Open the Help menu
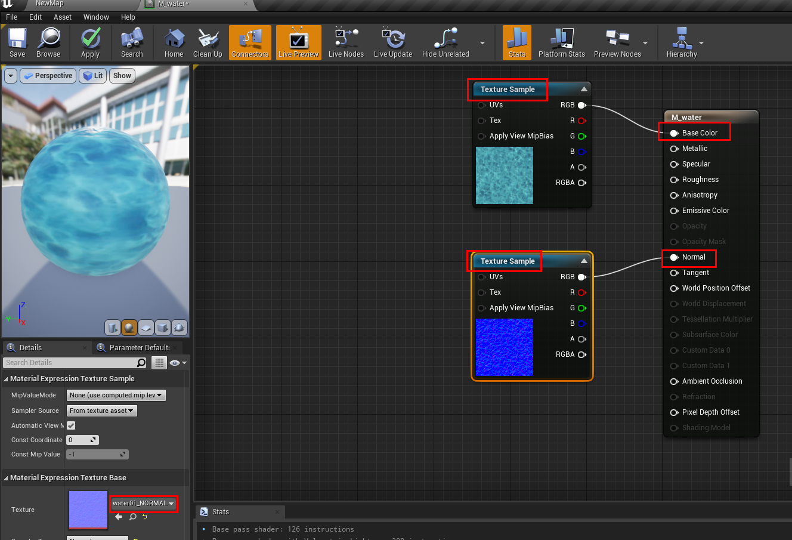The image size is (792, 540). pyautogui.click(x=128, y=17)
